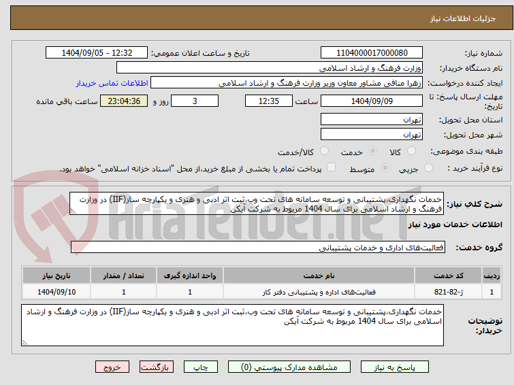
Task: Click the استان محل تحویل field
Action: (372, 119)
